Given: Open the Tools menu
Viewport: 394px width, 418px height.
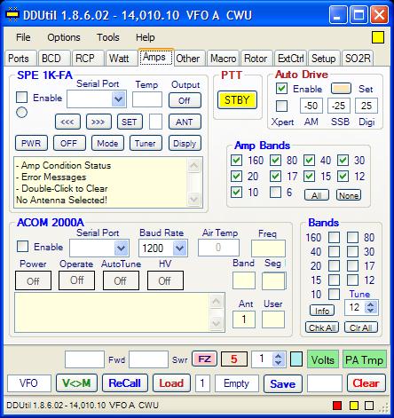Looking at the screenshot, I should coord(108,37).
